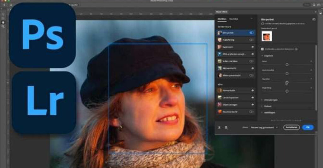Toggle the automatic balance checkbox above Uitgelicht
Image resolution: width=323 pixels, height=168 pixels.
pos(262,49)
